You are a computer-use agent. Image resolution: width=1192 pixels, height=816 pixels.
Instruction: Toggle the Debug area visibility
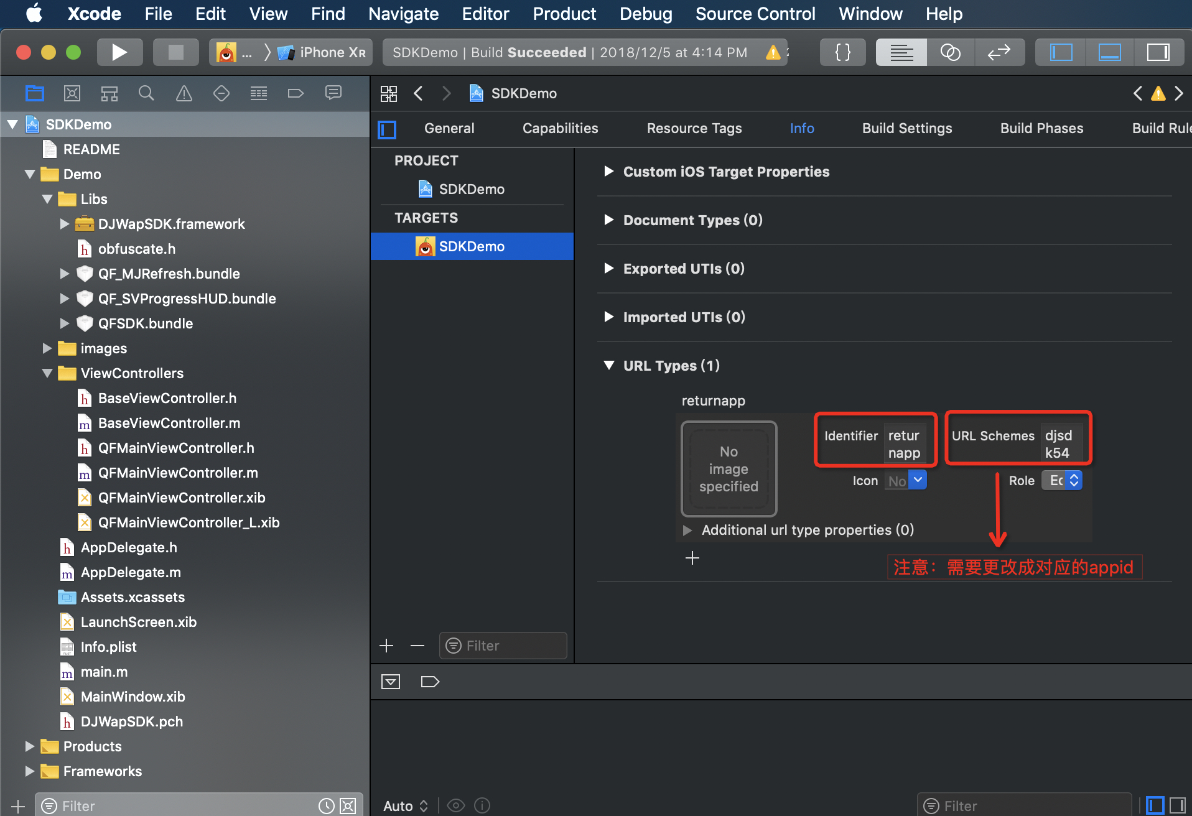click(1109, 52)
